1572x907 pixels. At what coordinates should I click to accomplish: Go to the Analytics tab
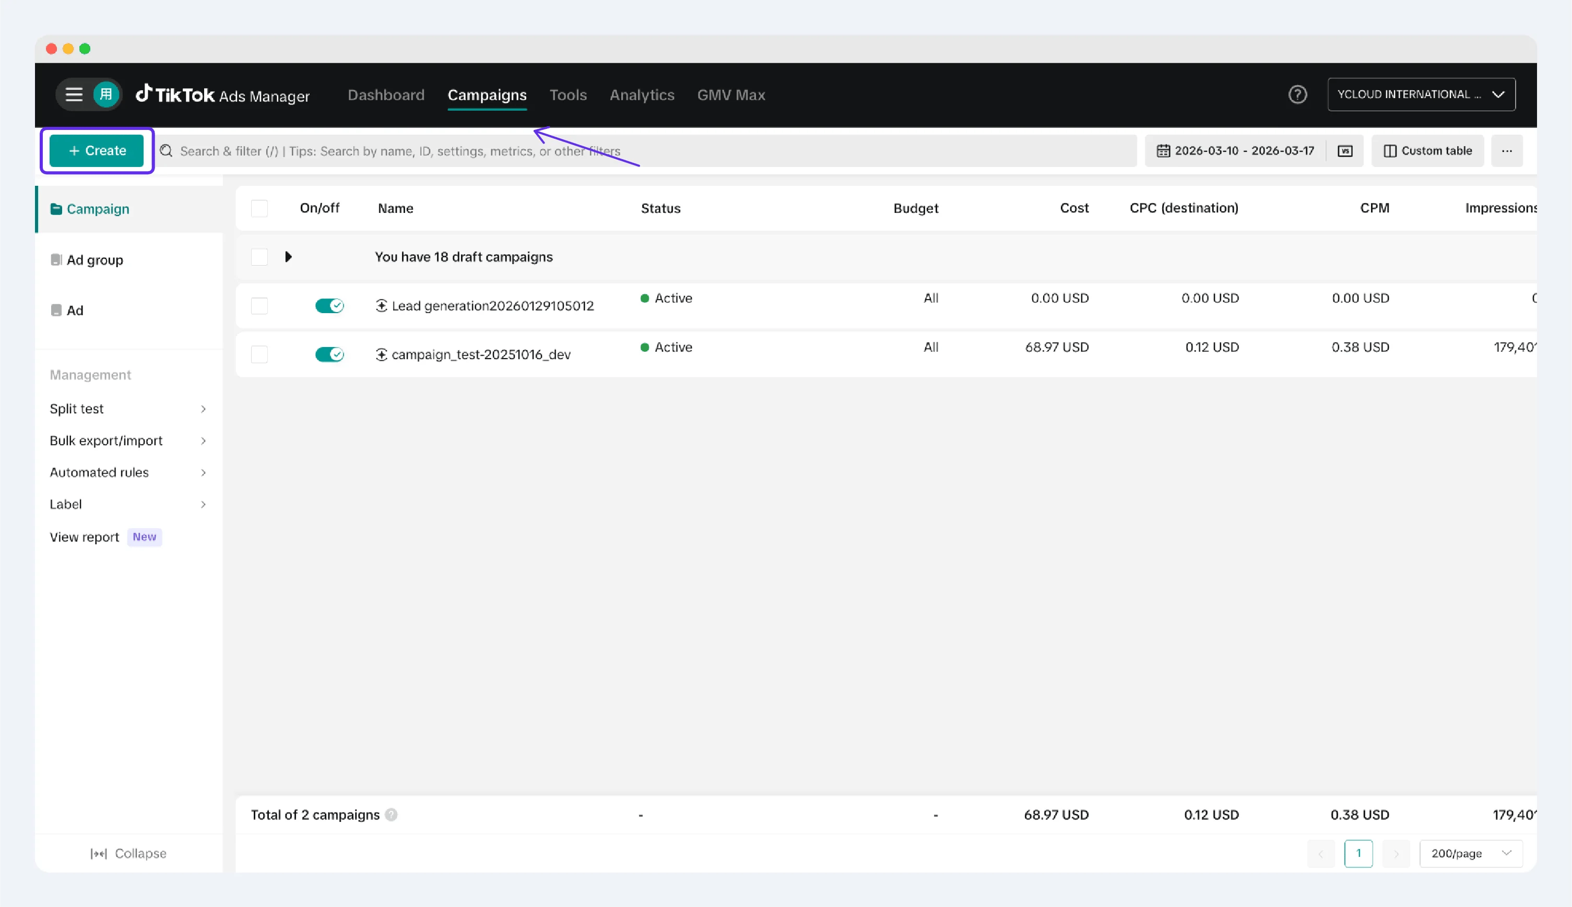pos(642,94)
